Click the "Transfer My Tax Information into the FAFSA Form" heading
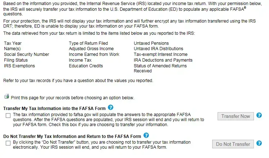 (x=54, y=108)
